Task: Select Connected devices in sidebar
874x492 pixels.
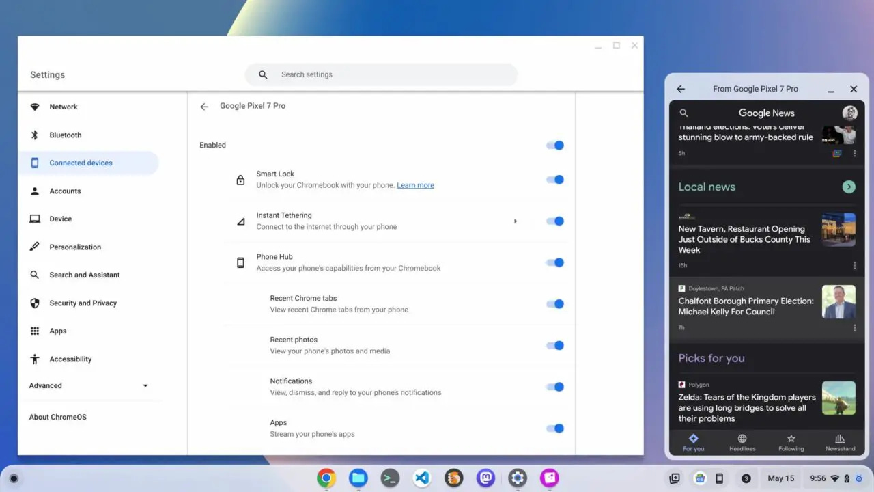Action: pyautogui.click(x=88, y=163)
